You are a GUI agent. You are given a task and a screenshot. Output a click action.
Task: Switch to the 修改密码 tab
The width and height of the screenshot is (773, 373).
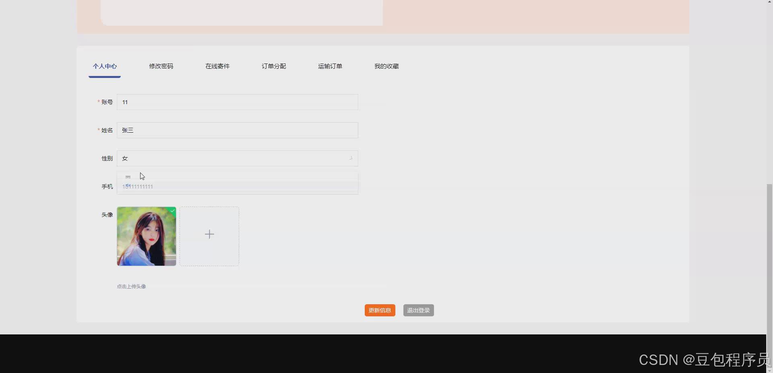161,66
